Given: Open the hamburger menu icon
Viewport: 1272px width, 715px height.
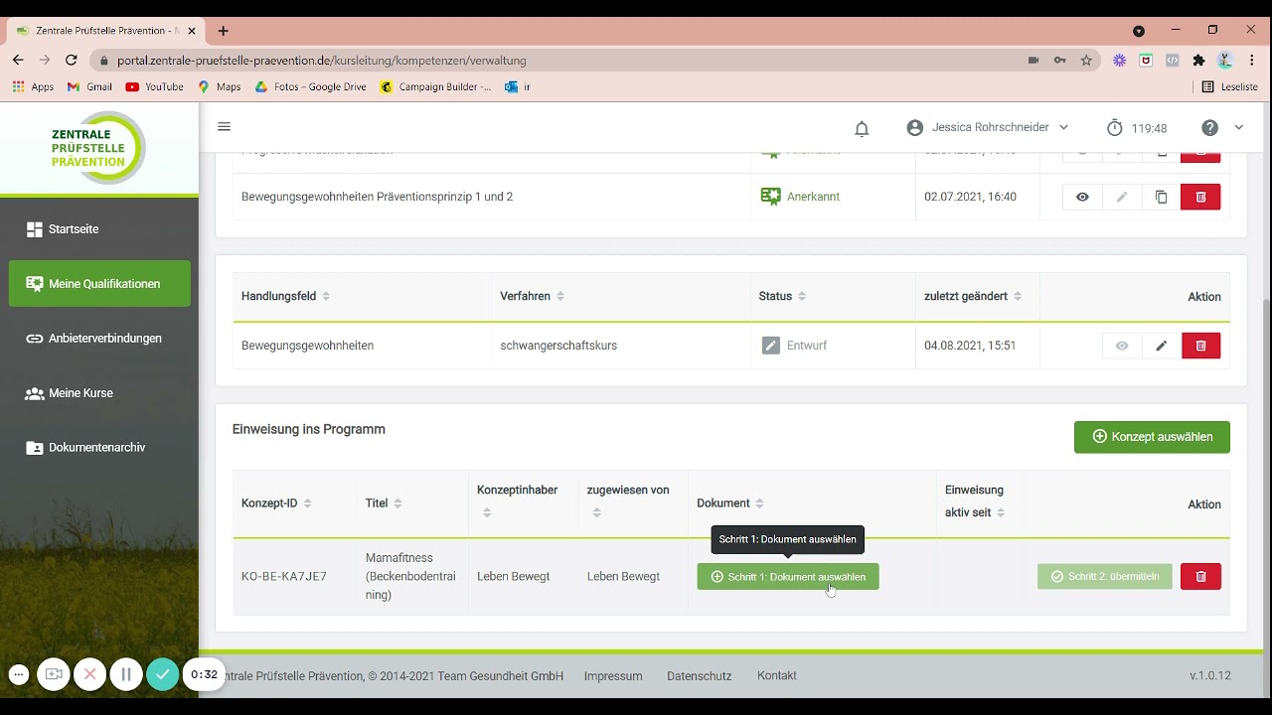Looking at the screenshot, I should click(x=224, y=126).
